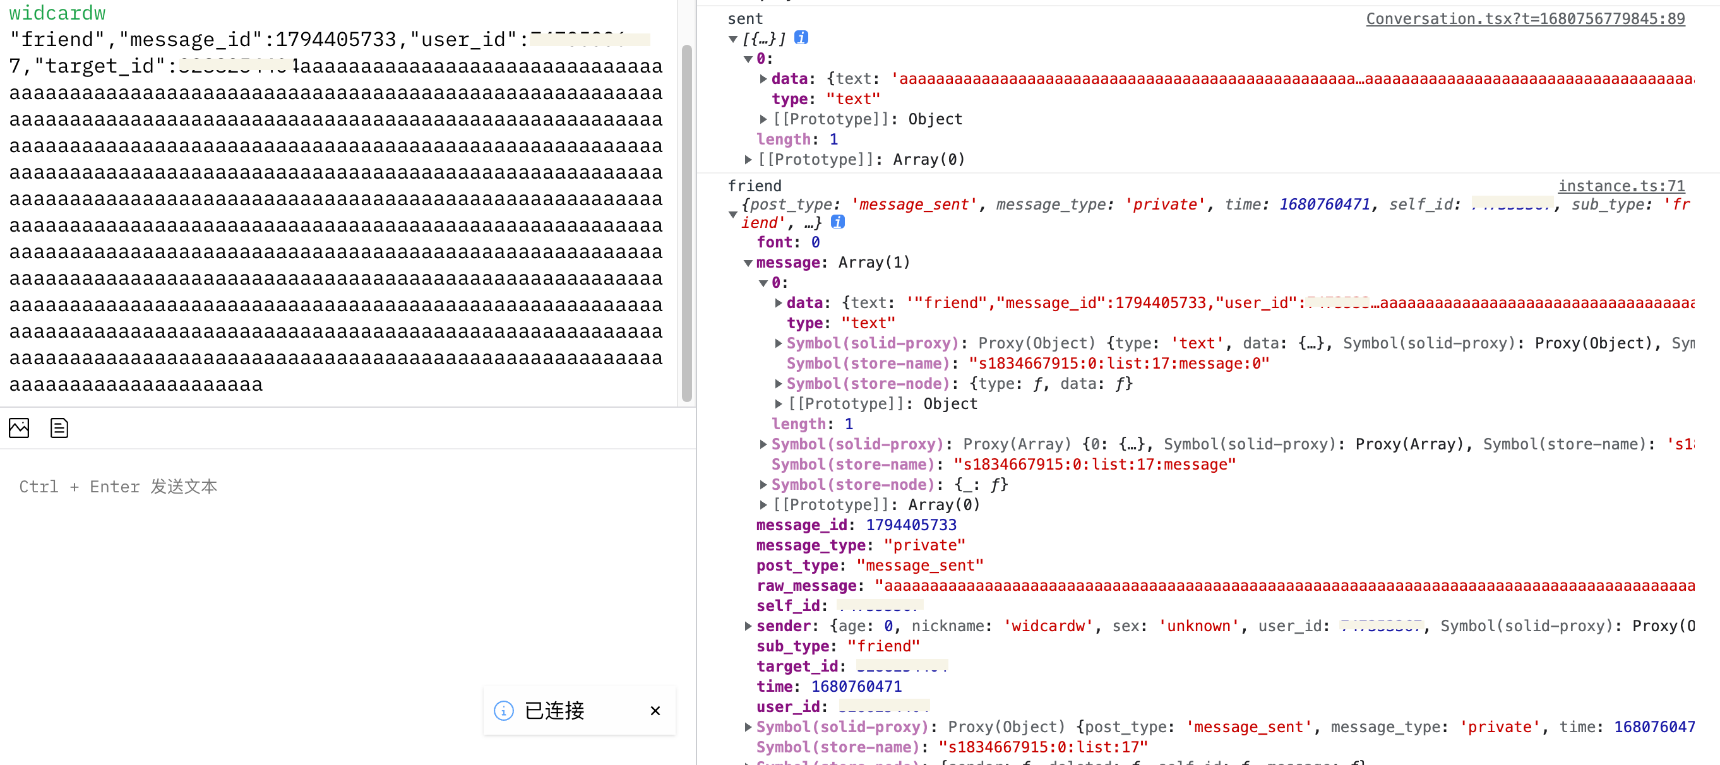Collapse the message: Array(1) node
The height and width of the screenshot is (765, 1720).
[748, 263]
